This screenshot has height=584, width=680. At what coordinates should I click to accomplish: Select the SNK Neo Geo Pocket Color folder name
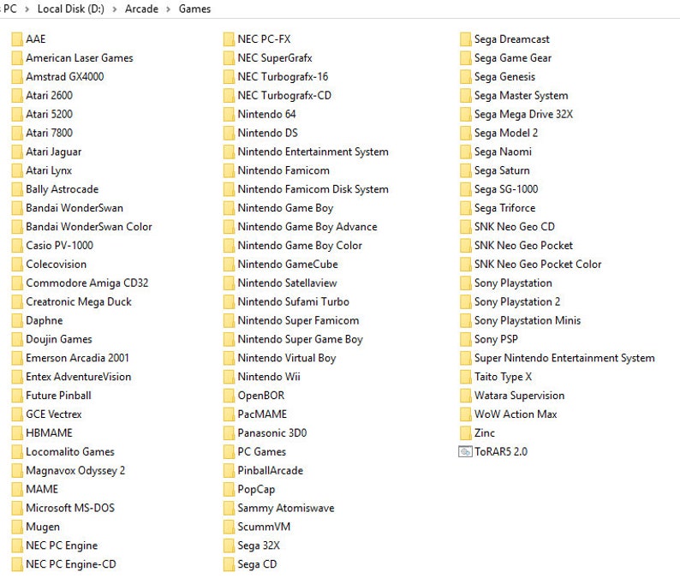click(538, 264)
